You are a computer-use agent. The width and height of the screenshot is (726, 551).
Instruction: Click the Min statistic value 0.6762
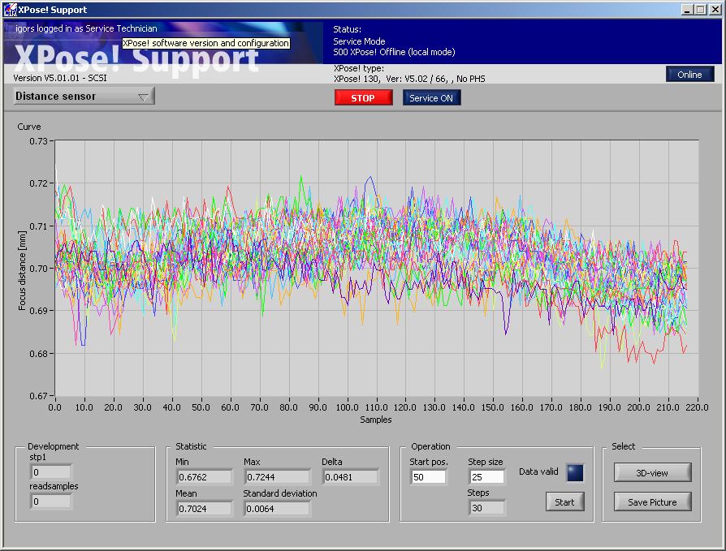coord(204,477)
